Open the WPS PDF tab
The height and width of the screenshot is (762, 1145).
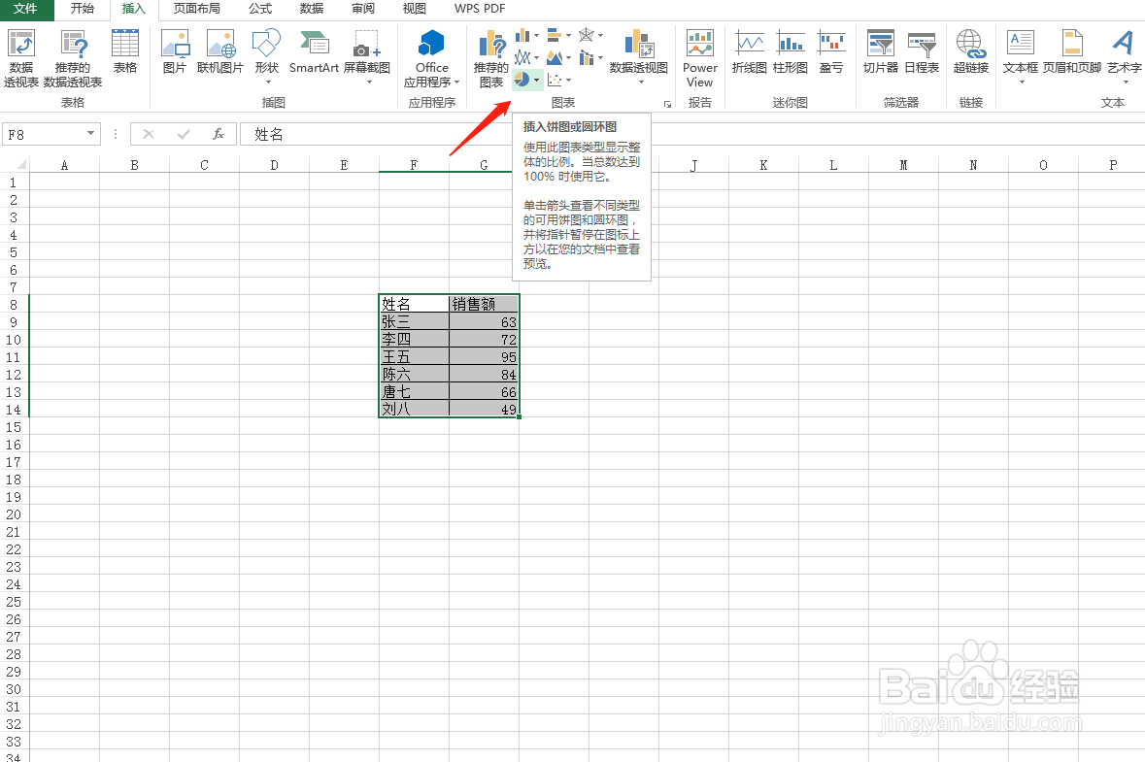(479, 9)
